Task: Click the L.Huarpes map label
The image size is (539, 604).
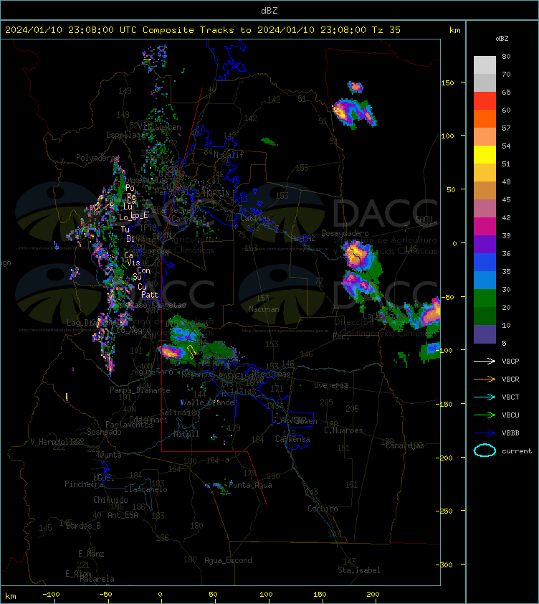Action: click(x=343, y=430)
